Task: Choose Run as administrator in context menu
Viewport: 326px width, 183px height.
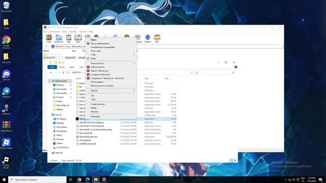Action: coord(100,43)
